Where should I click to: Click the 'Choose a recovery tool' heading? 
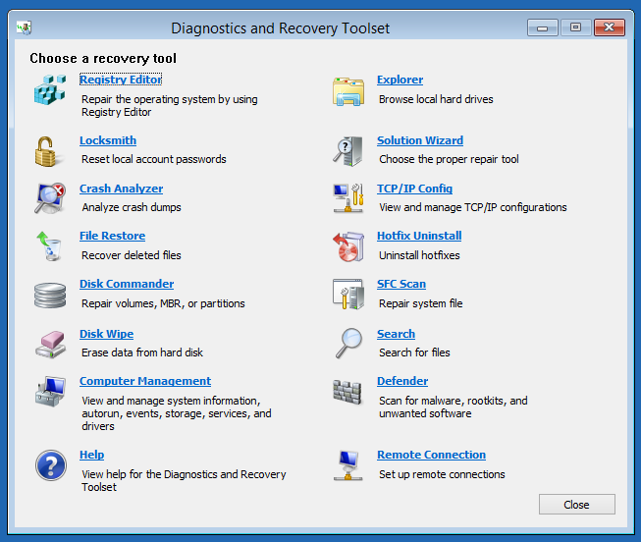[x=103, y=59]
